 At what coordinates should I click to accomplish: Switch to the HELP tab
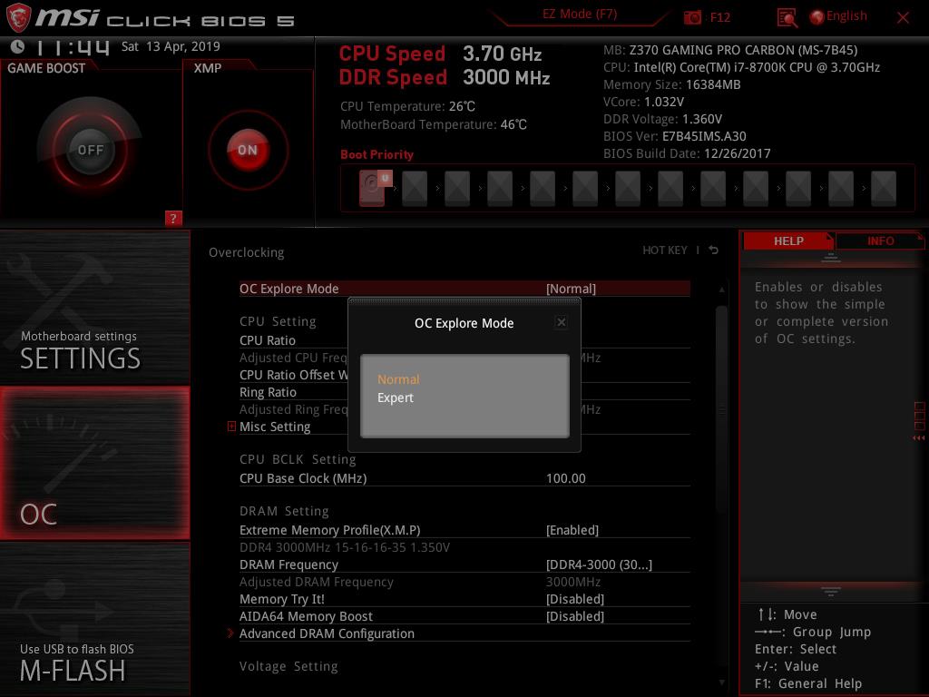pos(788,241)
